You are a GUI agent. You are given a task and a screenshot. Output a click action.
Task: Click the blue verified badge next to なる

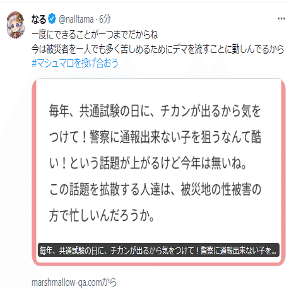tap(52, 19)
